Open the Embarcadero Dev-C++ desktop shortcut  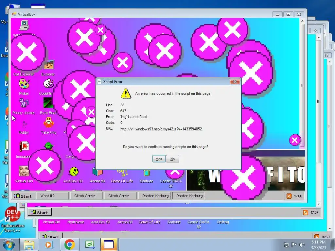13,219
